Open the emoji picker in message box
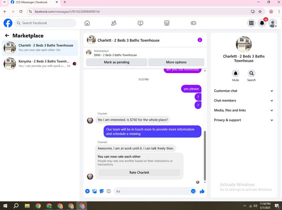The width and height of the screenshot is (282, 210). tap(193, 191)
